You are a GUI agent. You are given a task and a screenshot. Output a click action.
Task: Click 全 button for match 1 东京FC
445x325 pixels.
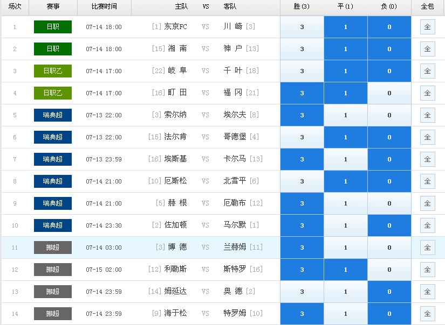coord(427,27)
